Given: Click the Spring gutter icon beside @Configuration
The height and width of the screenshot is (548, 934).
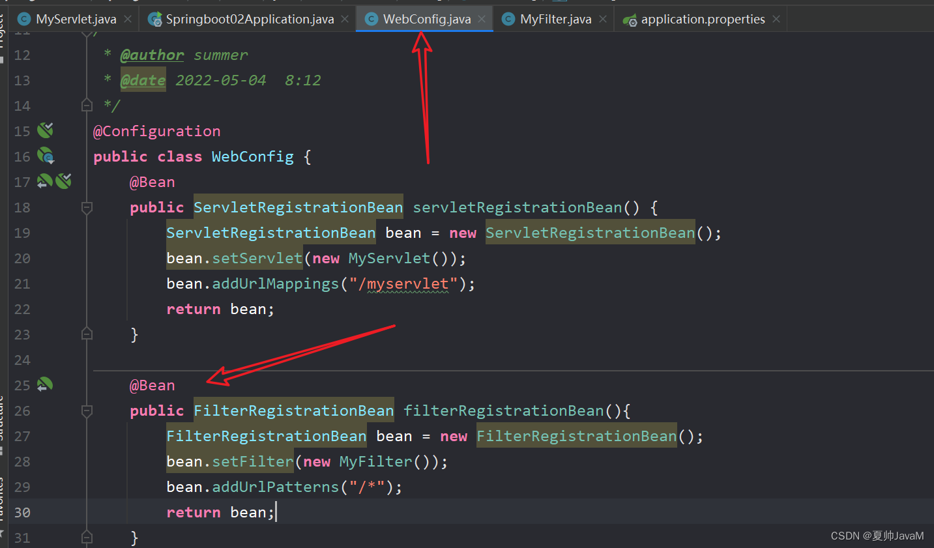Looking at the screenshot, I should coord(44,130).
